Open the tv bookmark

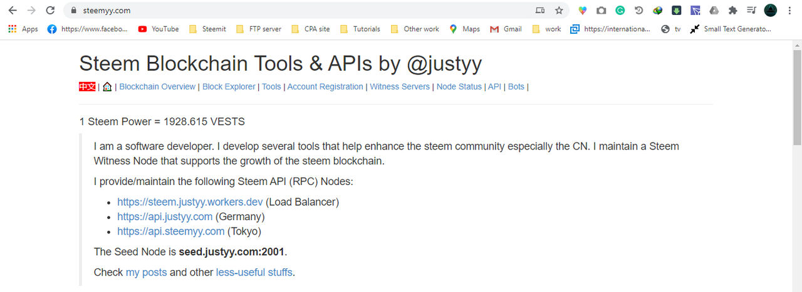[x=671, y=29]
